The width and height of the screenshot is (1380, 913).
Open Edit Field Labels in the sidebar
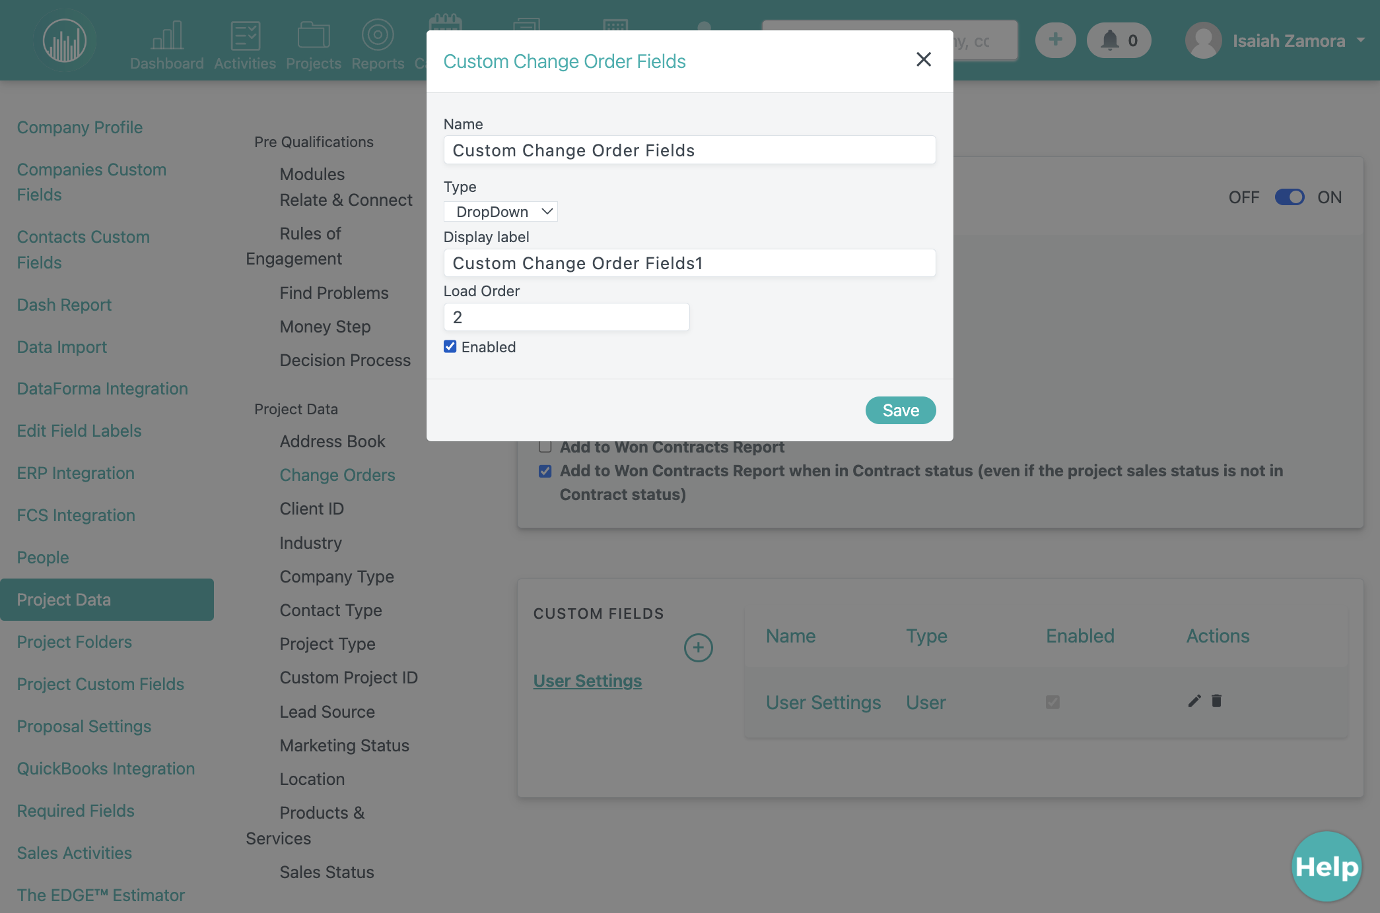click(x=79, y=431)
